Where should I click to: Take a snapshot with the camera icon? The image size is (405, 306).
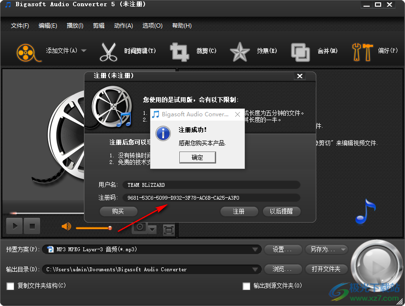(x=140, y=227)
